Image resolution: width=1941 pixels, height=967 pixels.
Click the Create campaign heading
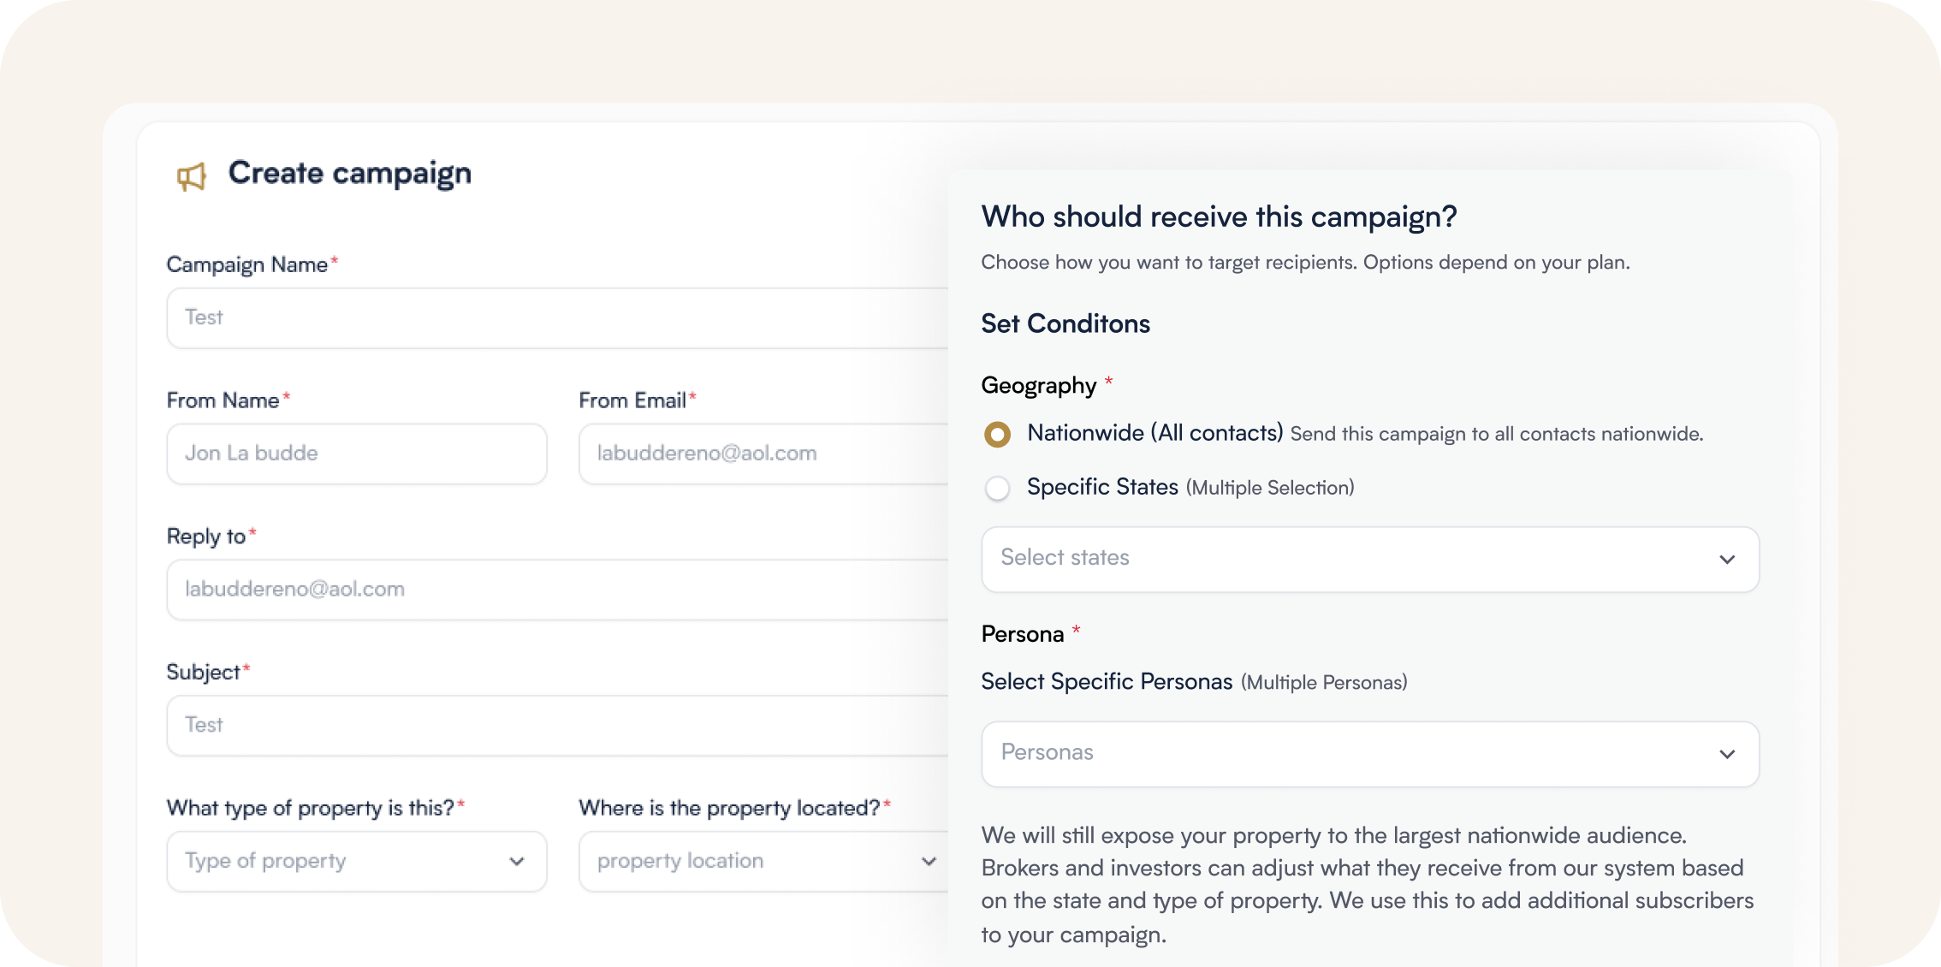pos(349,174)
